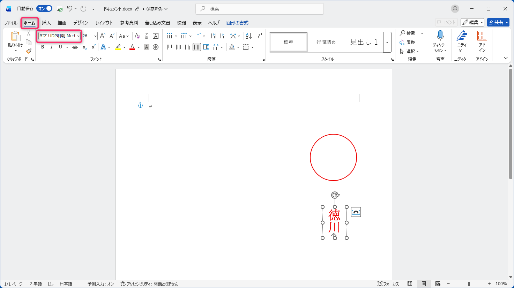
Task: Open the Editor pen icon
Action: 462,36
